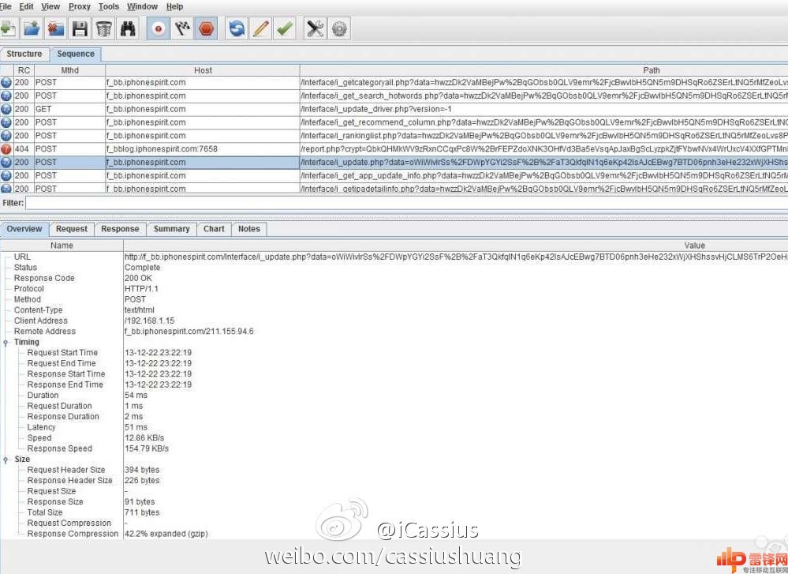The image size is (788, 574).
Task: Validate the response with green checkmark icon
Action: pos(285,29)
